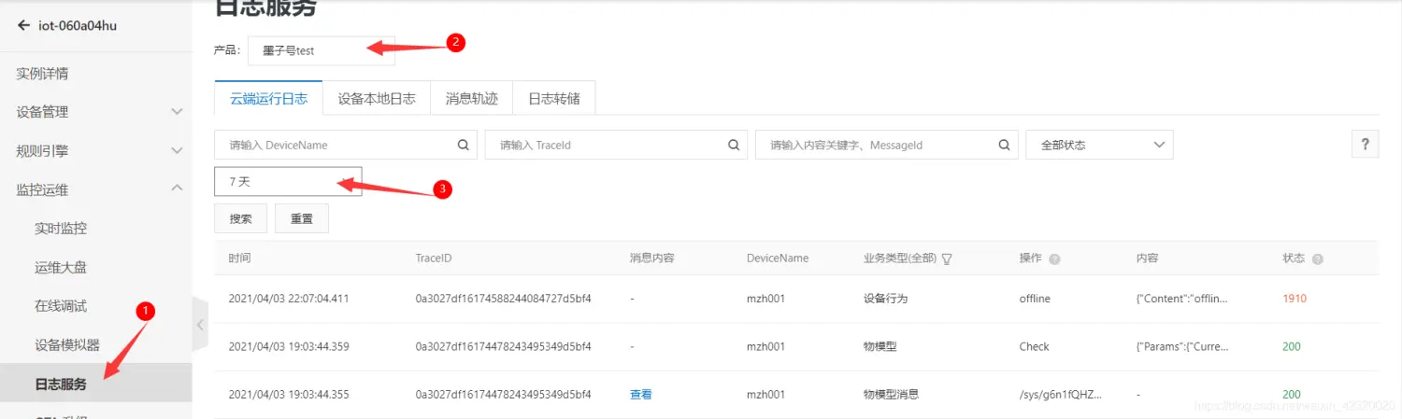Click 设备行为 business type cell
The width and height of the screenshot is (1402, 419).
click(885, 299)
